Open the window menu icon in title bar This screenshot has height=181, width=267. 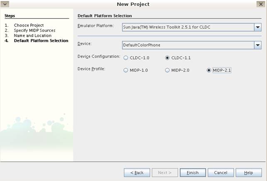[5, 4]
